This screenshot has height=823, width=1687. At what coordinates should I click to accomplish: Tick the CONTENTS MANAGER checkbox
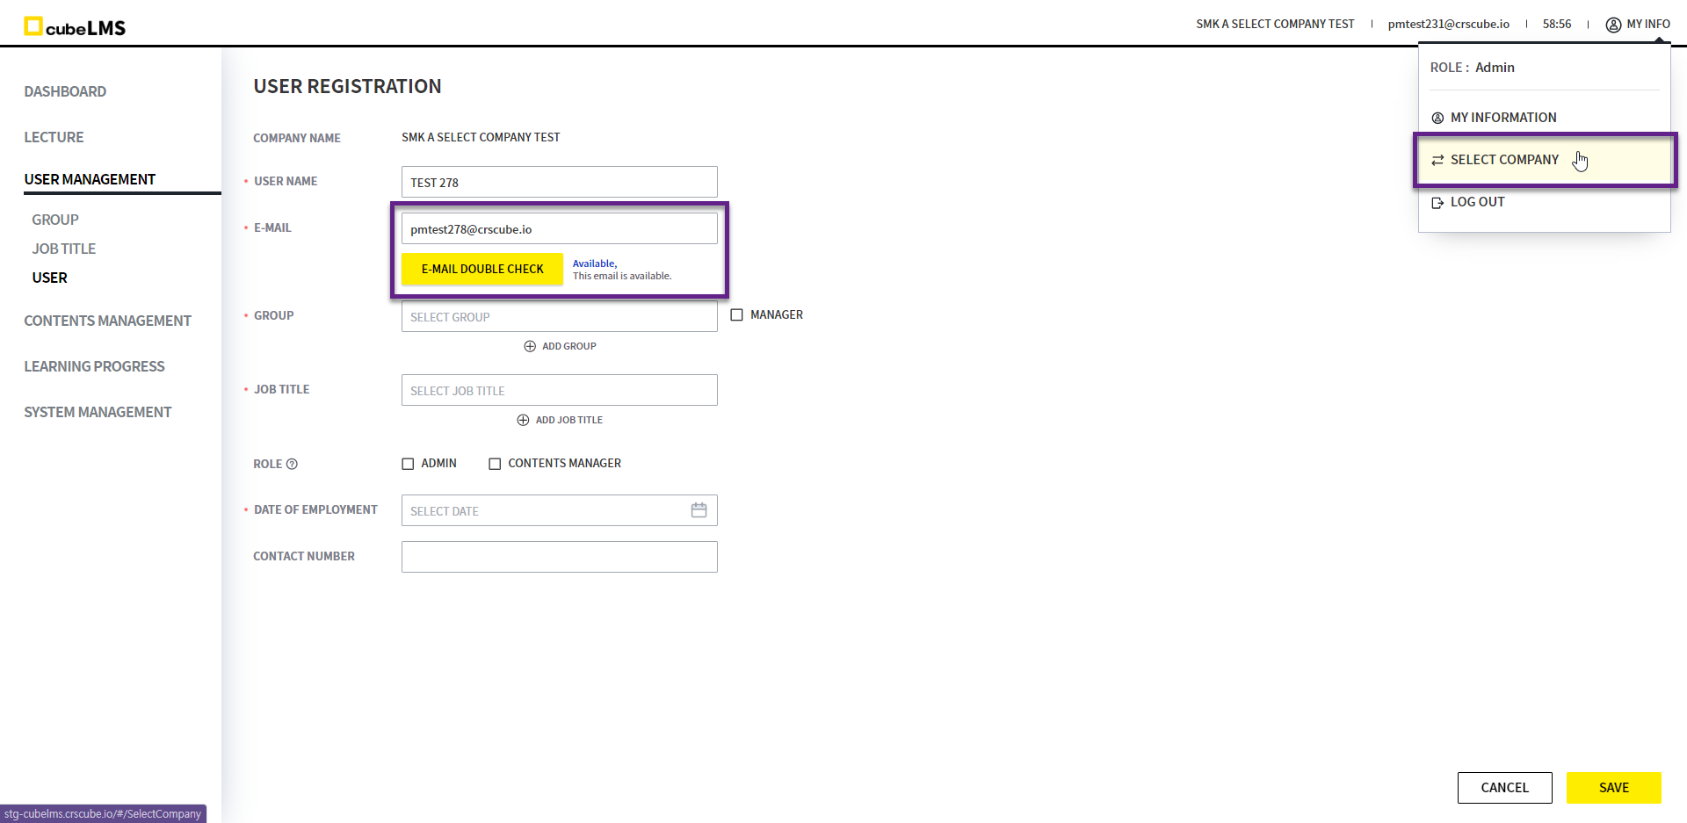pos(495,464)
